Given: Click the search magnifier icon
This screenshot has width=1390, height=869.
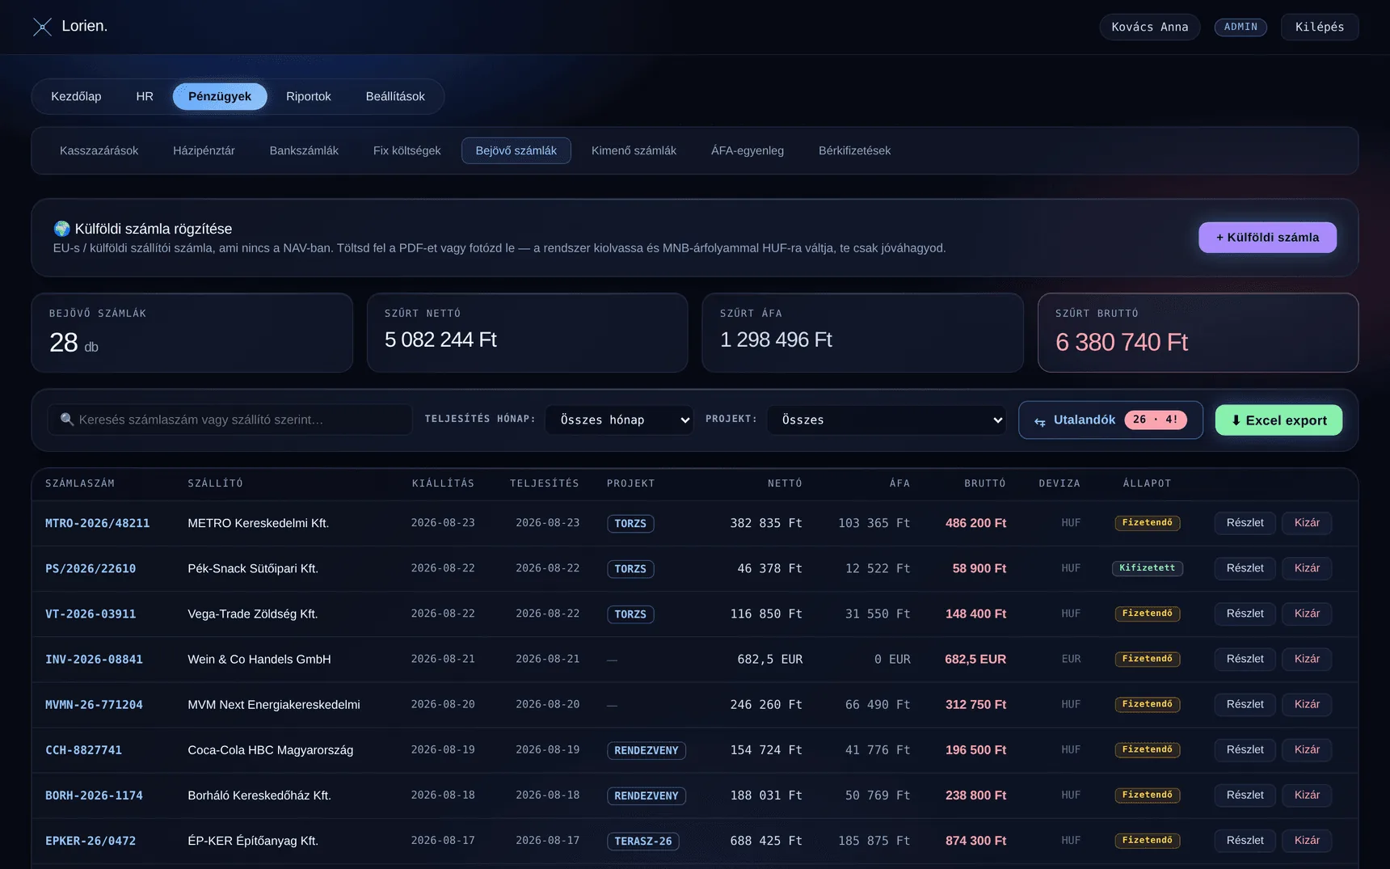Looking at the screenshot, I should pos(67,420).
